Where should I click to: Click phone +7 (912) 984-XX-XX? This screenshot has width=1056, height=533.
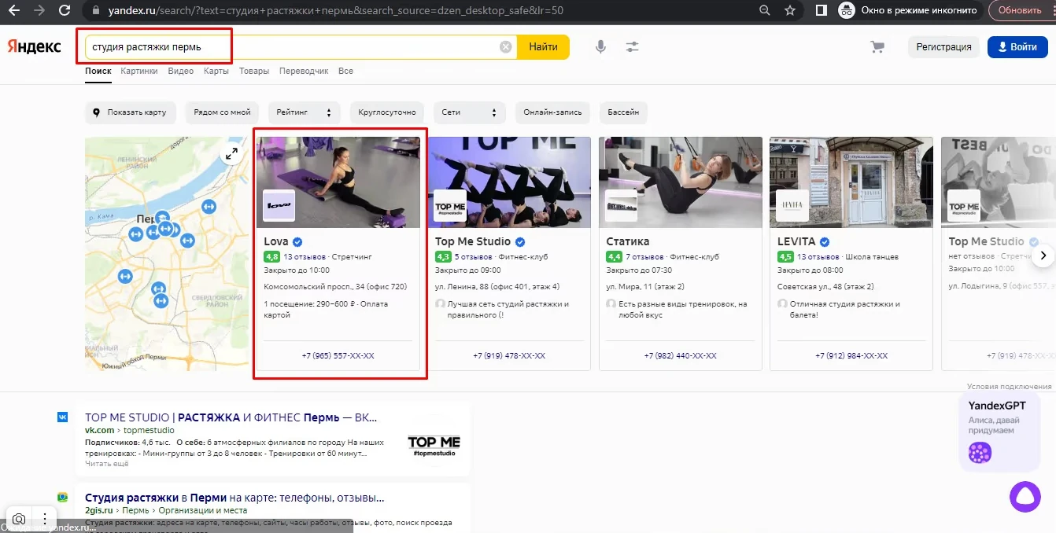click(x=851, y=355)
